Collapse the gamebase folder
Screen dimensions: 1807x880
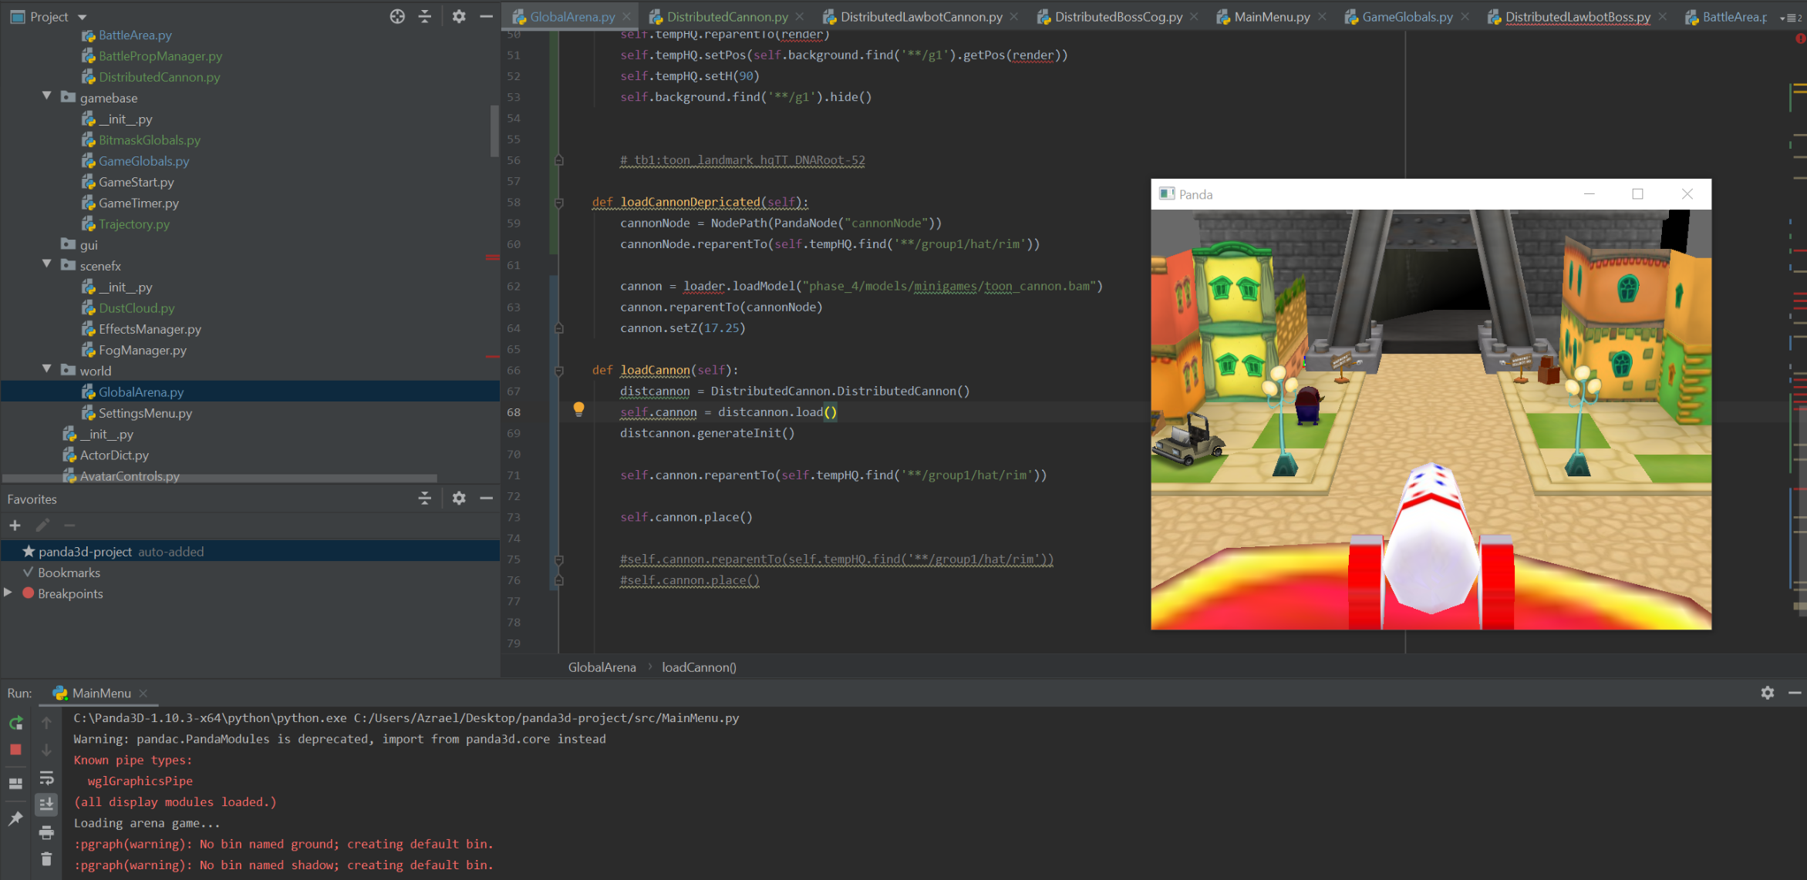(x=47, y=97)
